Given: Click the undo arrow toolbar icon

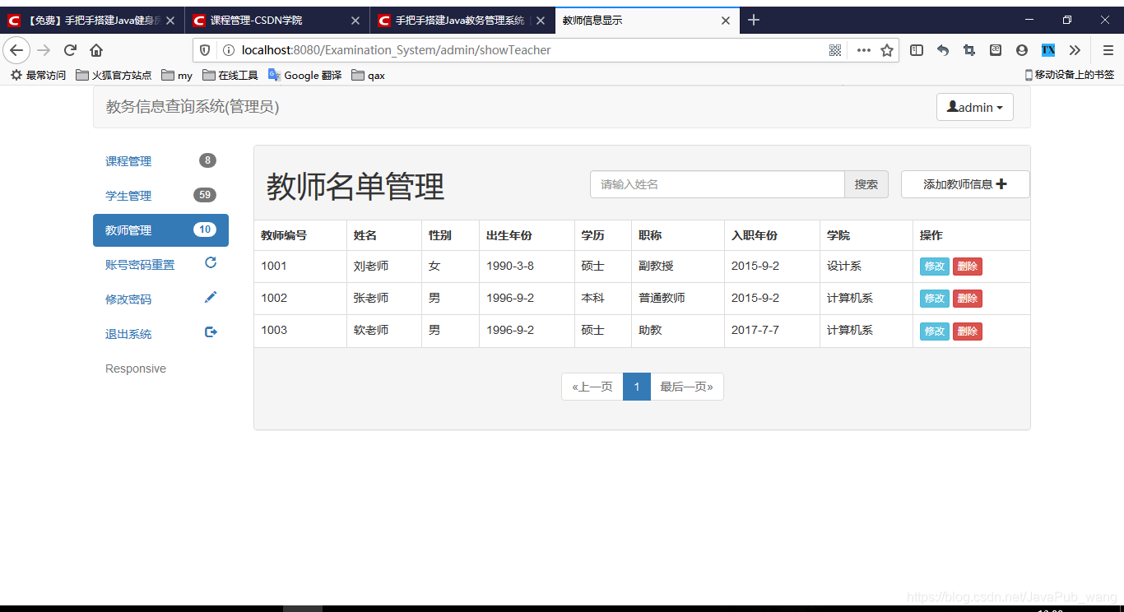Looking at the screenshot, I should pyautogui.click(x=943, y=50).
